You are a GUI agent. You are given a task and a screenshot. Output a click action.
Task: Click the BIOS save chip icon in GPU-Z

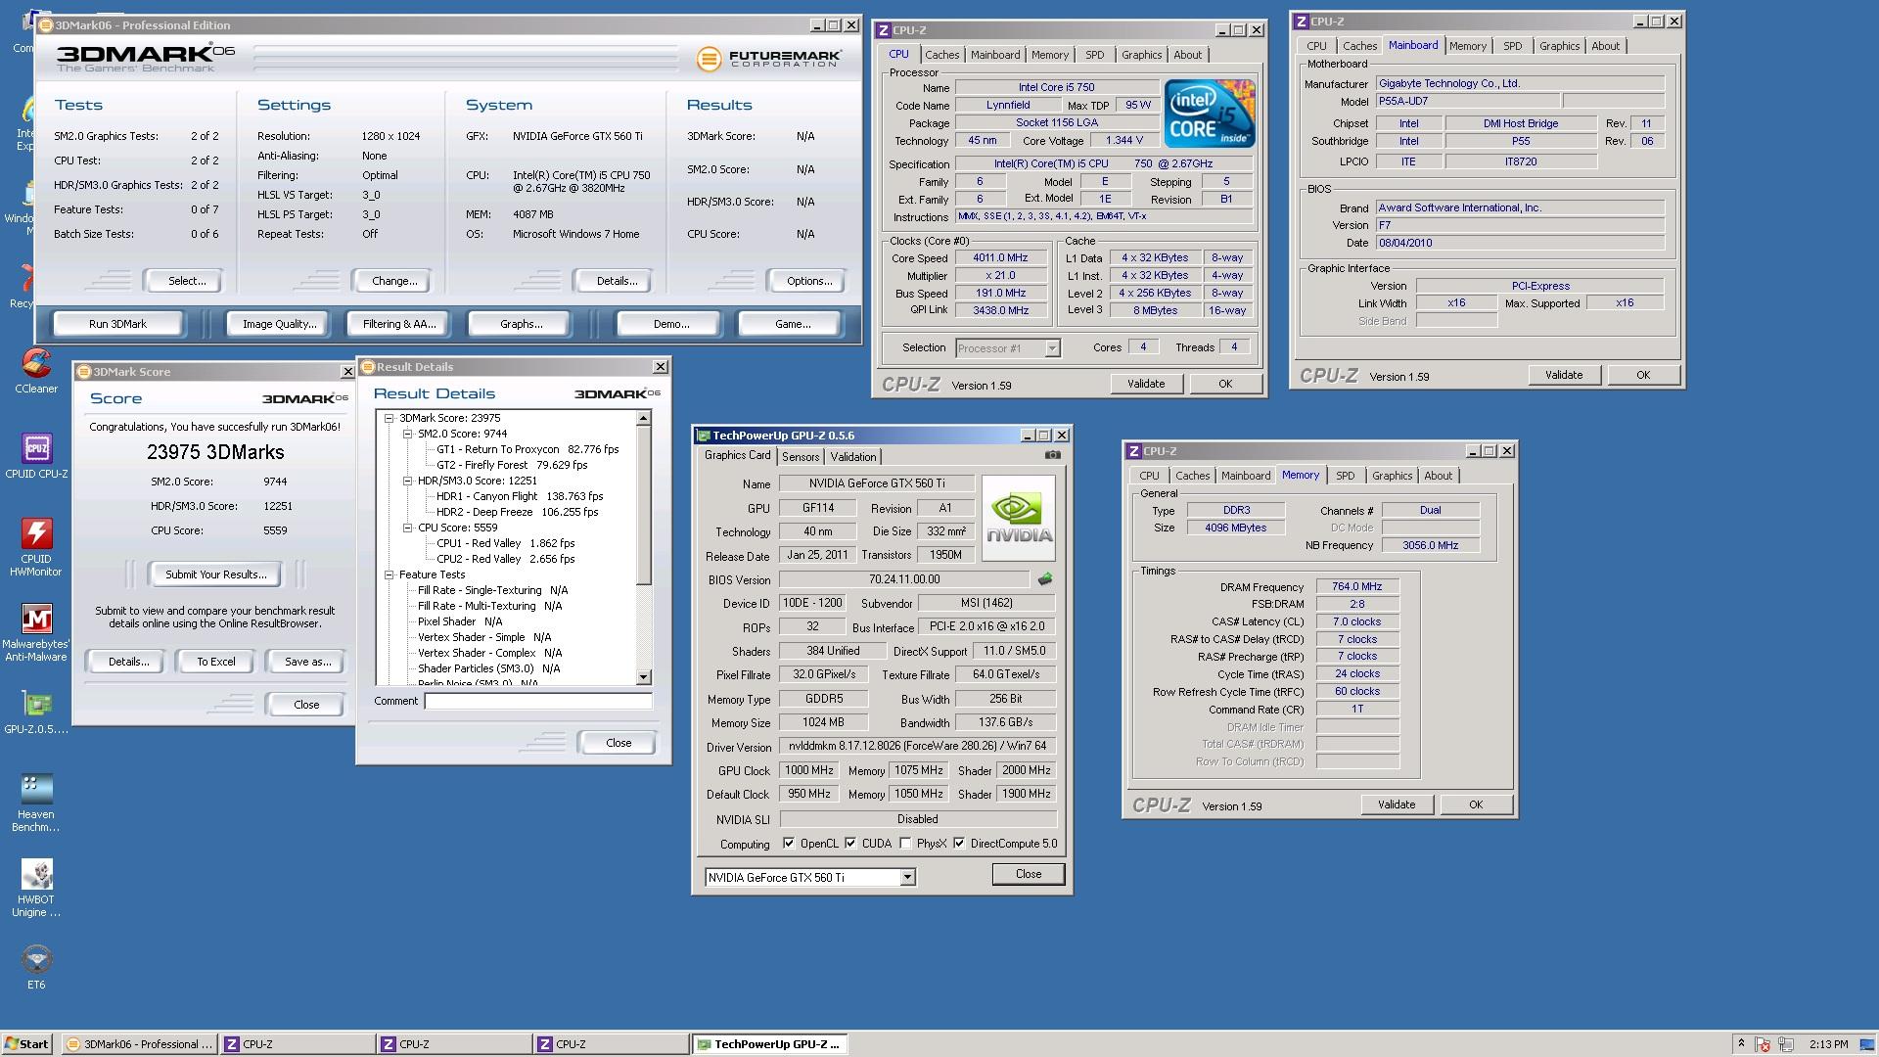pos(1045,579)
